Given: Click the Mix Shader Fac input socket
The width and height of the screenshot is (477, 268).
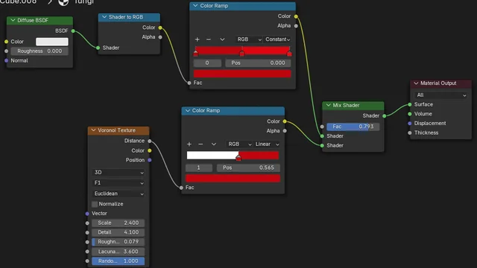Looking at the screenshot, I should pos(322,127).
